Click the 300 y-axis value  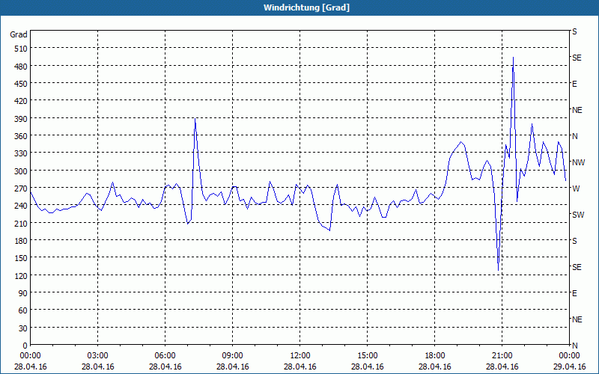point(21,171)
